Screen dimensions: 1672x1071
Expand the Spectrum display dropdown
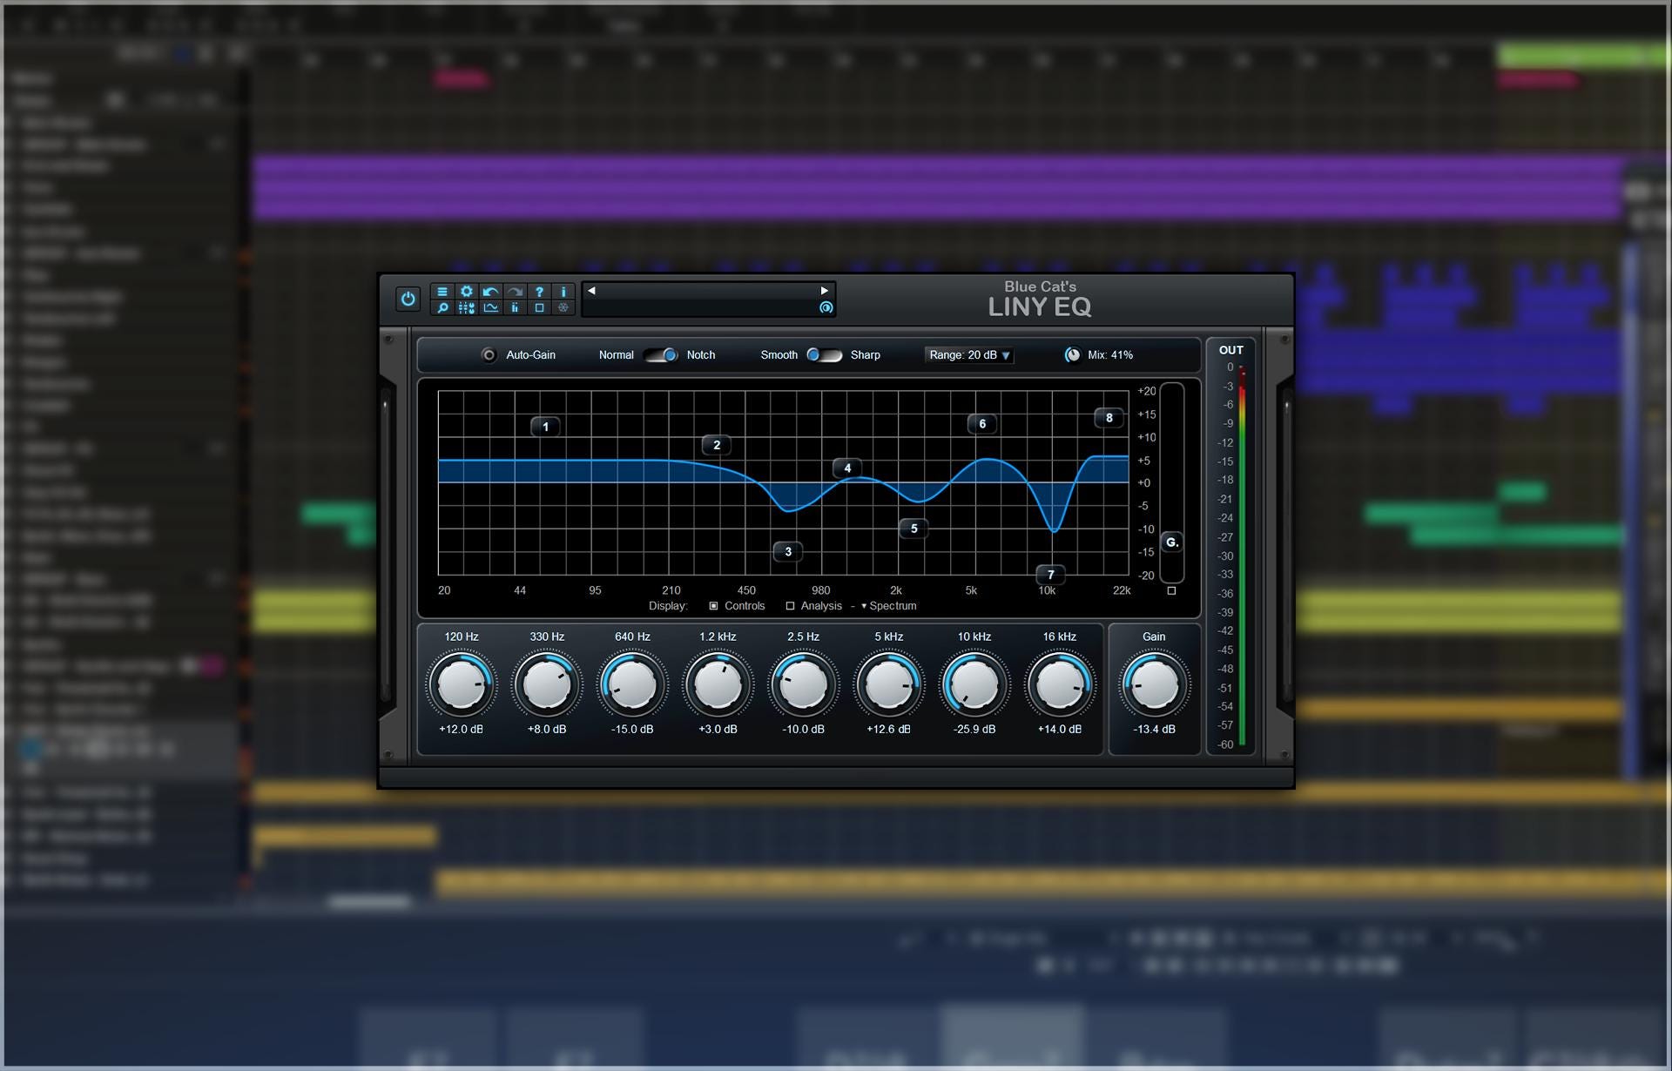point(889,606)
